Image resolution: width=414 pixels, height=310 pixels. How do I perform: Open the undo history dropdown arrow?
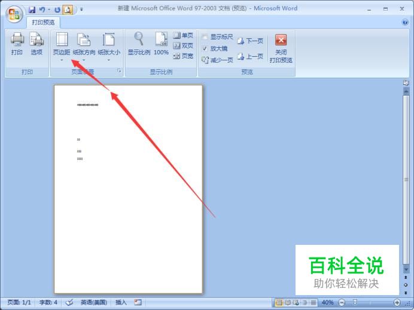coord(49,10)
